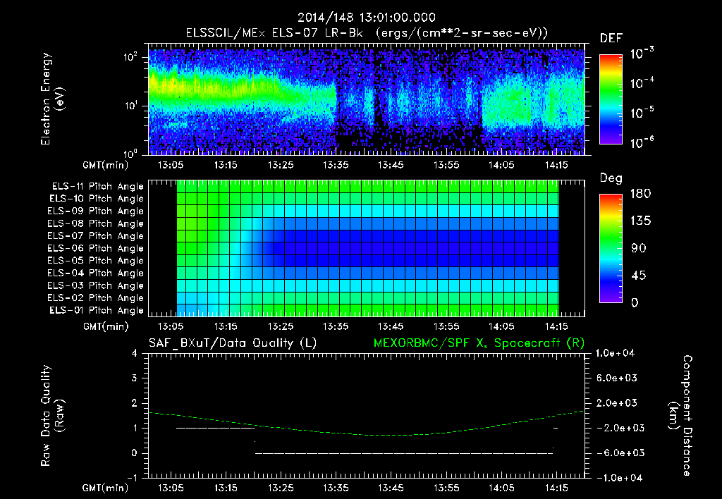Click the 90 degree colorbar tick value

pos(639,248)
